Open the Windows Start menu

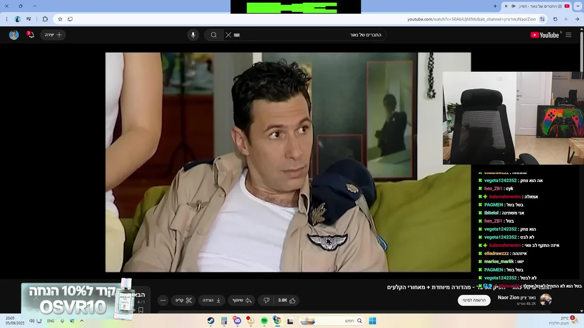pyautogui.click(x=372, y=321)
